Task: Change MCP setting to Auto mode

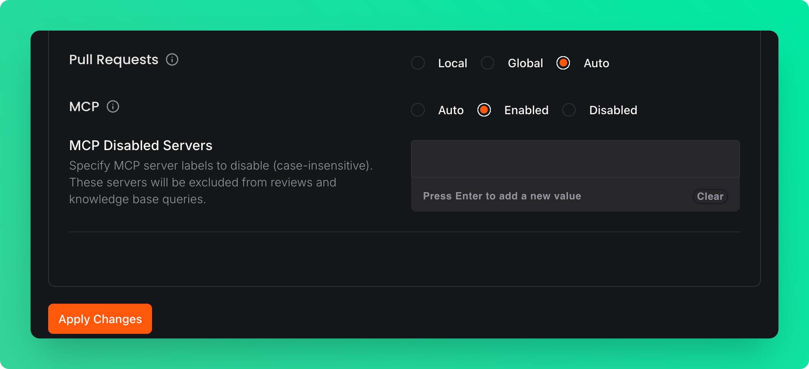Action: pos(418,110)
